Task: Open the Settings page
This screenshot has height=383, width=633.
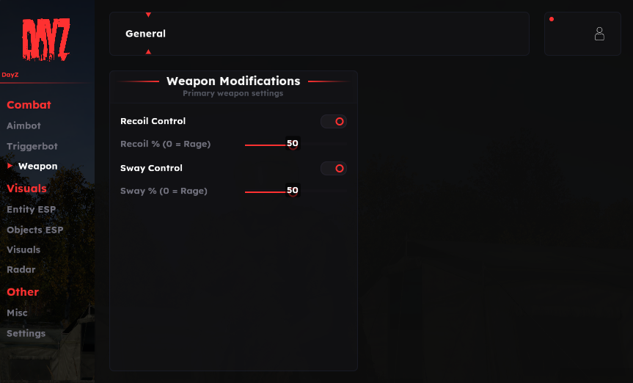Action: 26,333
